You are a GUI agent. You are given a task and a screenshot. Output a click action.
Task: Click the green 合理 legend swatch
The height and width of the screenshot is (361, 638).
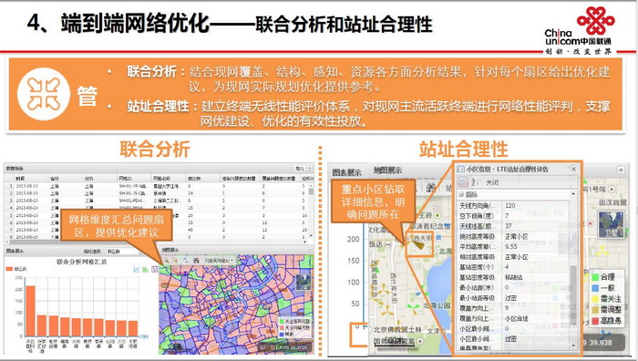point(595,277)
